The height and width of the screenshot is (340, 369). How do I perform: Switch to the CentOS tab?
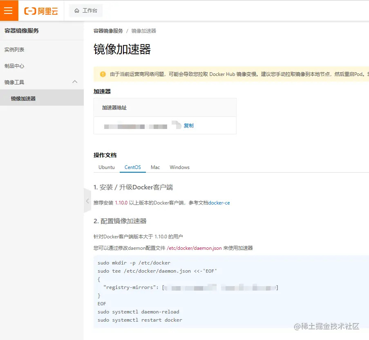click(133, 167)
